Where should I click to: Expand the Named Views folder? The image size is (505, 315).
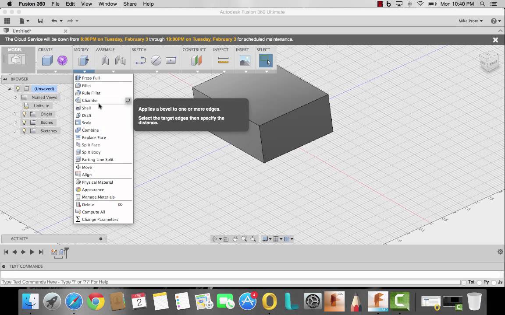[x=15, y=97]
